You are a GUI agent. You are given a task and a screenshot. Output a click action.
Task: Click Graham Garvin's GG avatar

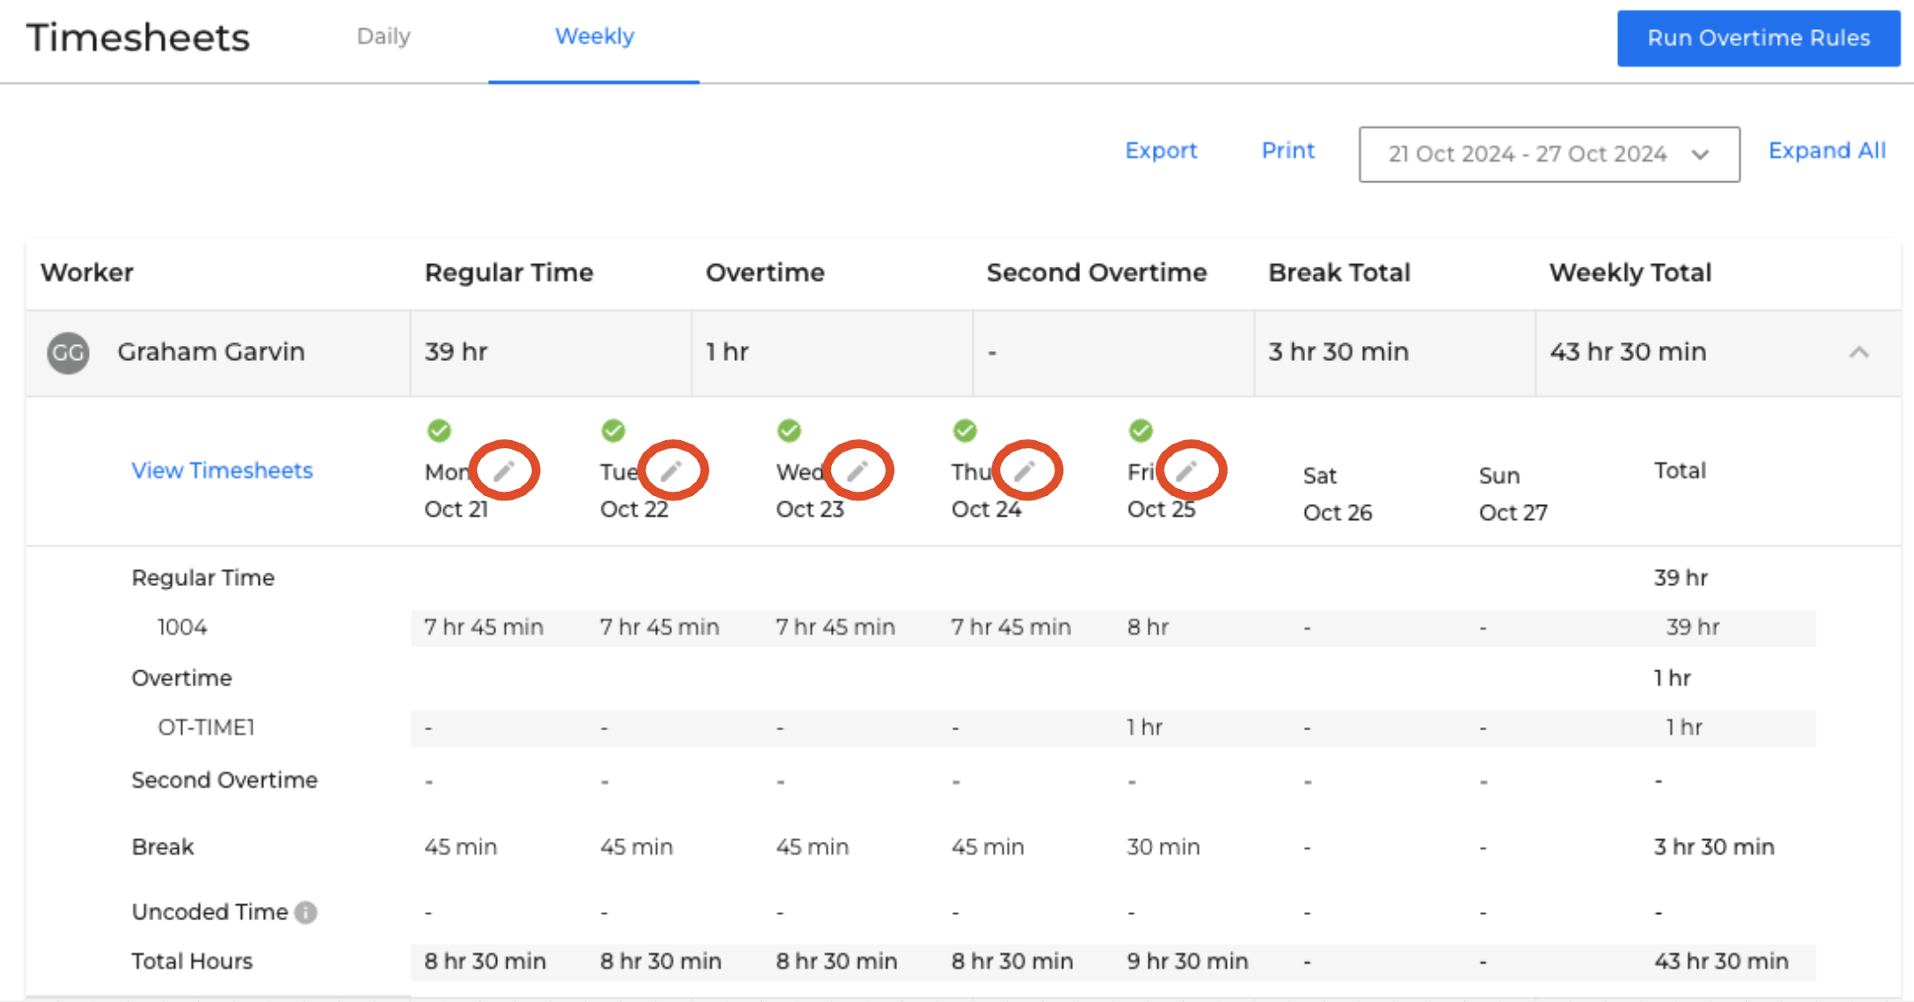[68, 353]
